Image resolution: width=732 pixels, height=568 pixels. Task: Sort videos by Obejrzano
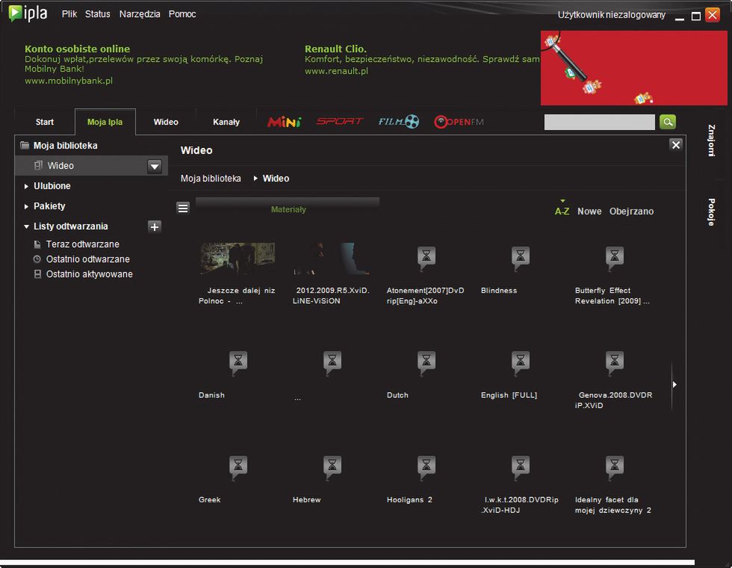[x=631, y=211]
